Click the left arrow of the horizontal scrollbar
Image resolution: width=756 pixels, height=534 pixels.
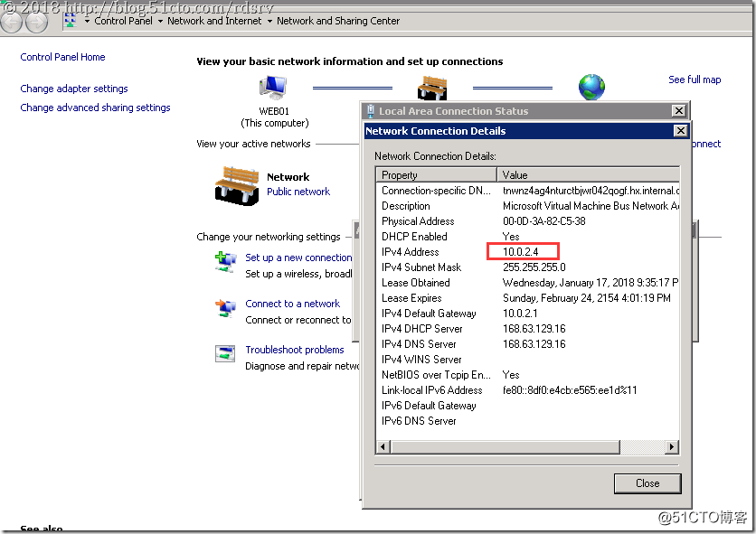click(x=383, y=446)
